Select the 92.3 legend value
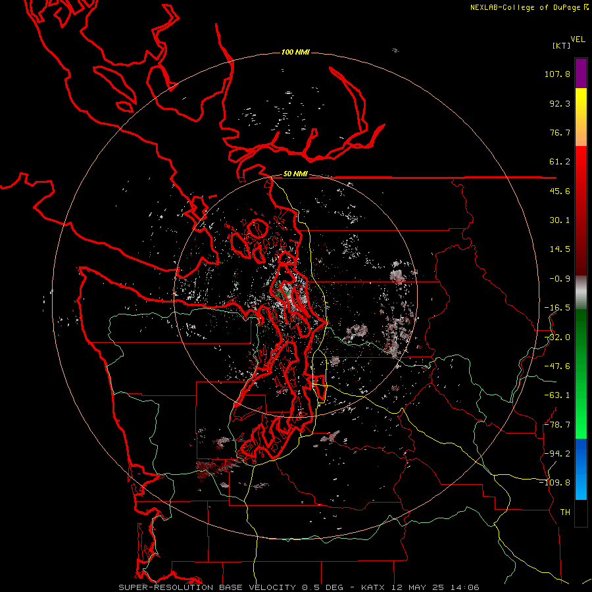This screenshot has width=592, height=592. coord(560,103)
